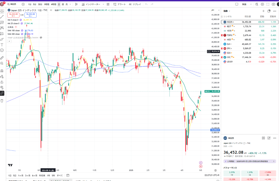Click the trash remove-objects icon
This screenshot has width=279, height=181.
coord(2,101)
